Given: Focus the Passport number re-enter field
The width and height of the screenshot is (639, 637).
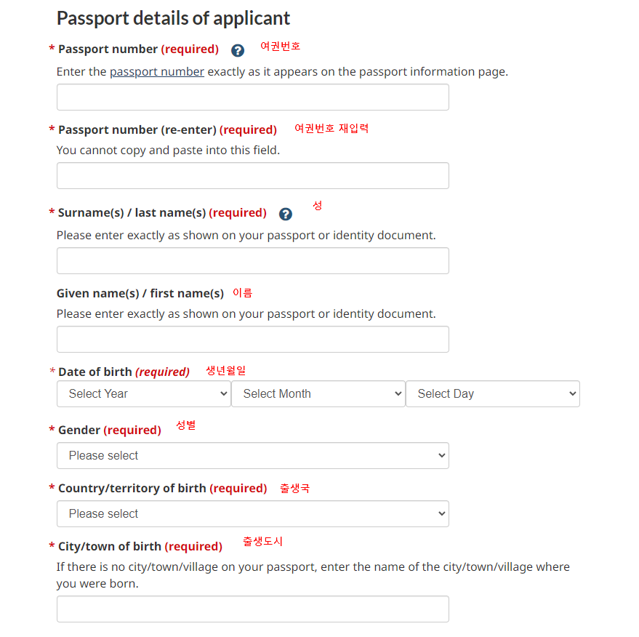Looking at the screenshot, I should click(x=252, y=175).
